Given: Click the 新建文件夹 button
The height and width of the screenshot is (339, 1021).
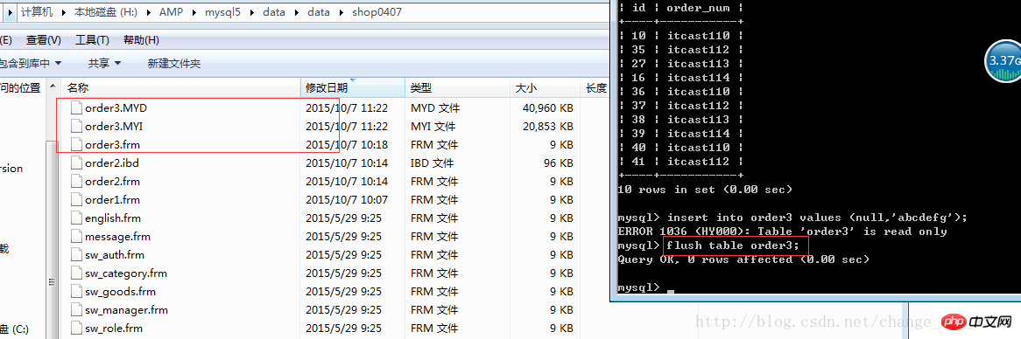Looking at the screenshot, I should 174,63.
